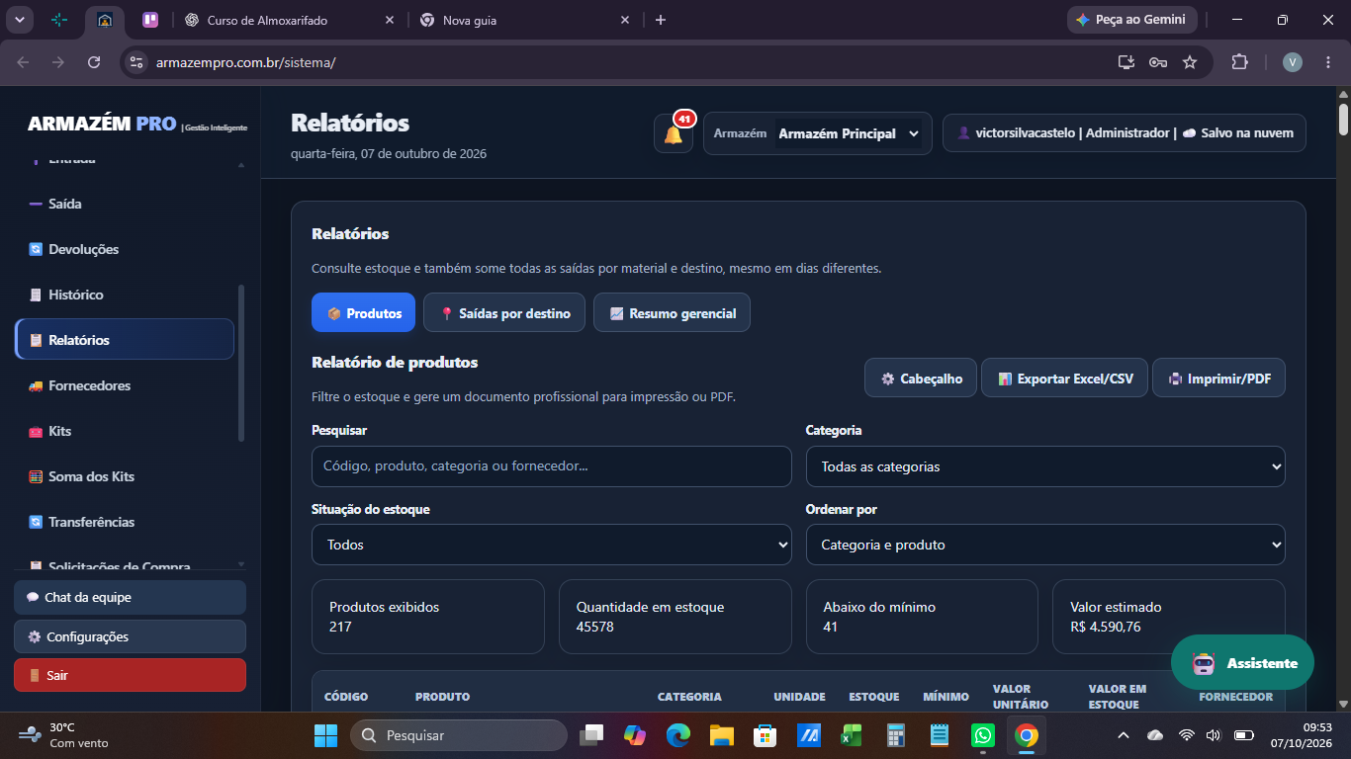Open File Explorer from the taskbar
The height and width of the screenshot is (759, 1351).
(721, 735)
